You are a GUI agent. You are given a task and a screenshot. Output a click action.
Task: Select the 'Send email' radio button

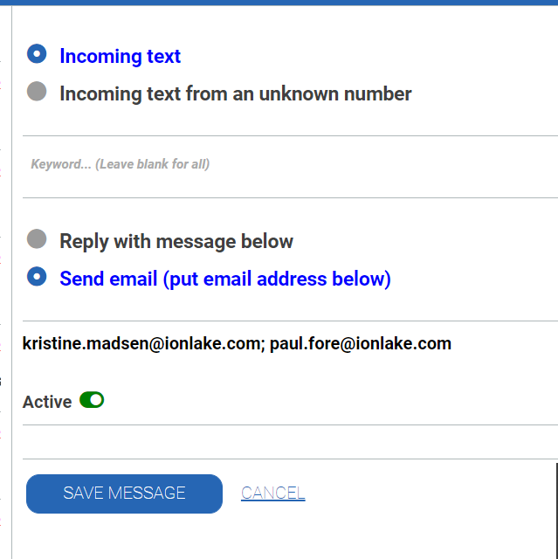click(37, 276)
